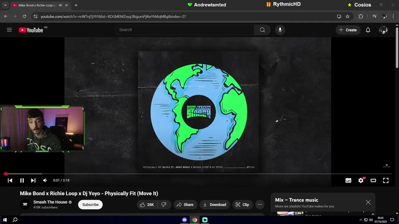Dislike this video
This screenshot has height=224, width=399.
click(x=164, y=205)
